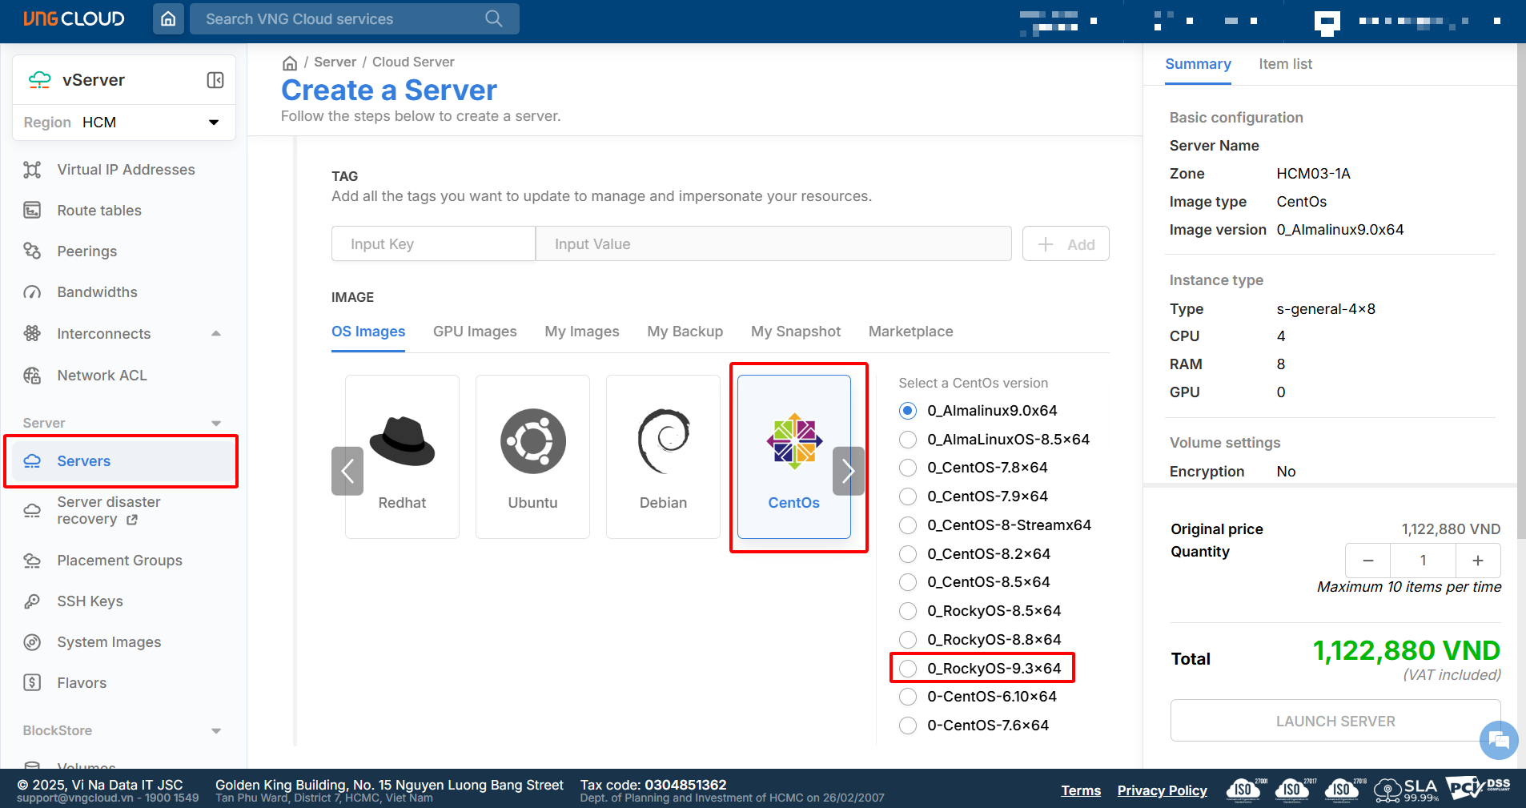Screen dimensions: 1526x808
Task: Open the Item list tab
Action: 1285,64
